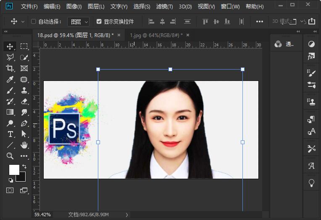This screenshot has width=321, height=220.
Task: Open the Paragraph panel icon
Action: click(x=311, y=119)
